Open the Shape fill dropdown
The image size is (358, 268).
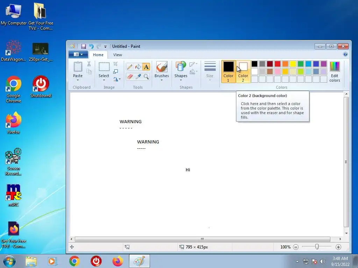click(193, 72)
